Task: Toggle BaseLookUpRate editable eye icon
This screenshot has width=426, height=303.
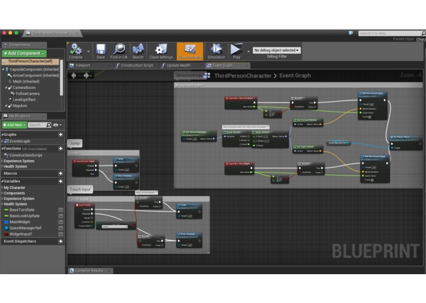Action: pos(61,216)
